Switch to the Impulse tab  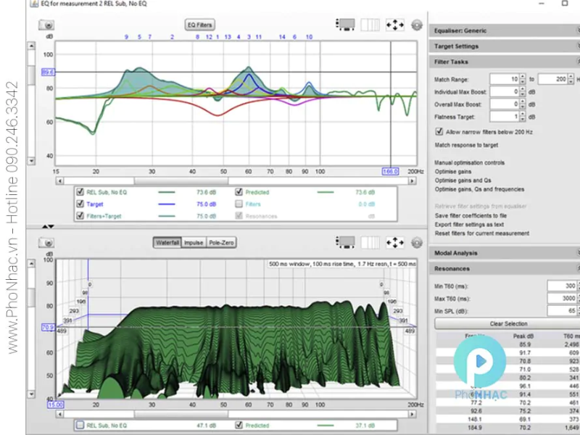coord(194,243)
